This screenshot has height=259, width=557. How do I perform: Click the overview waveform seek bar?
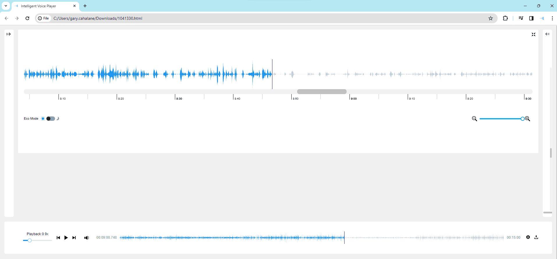tap(312, 238)
